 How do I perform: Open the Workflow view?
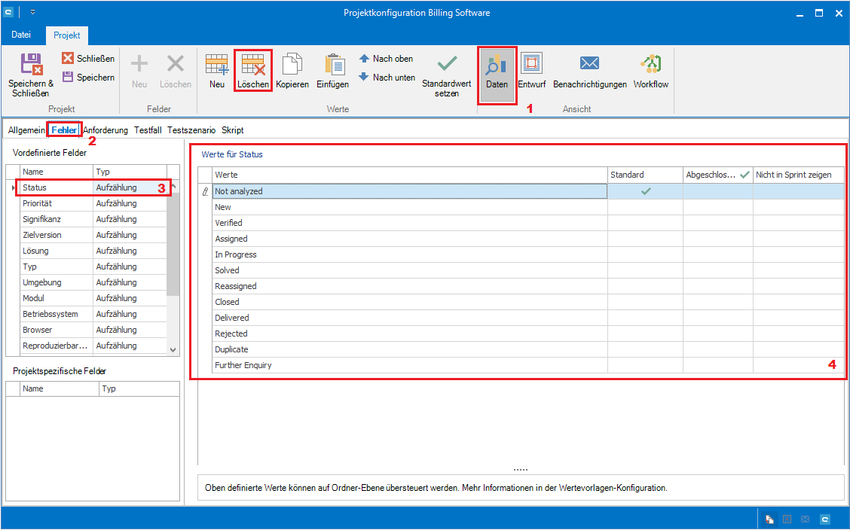[x=650, y=70]
